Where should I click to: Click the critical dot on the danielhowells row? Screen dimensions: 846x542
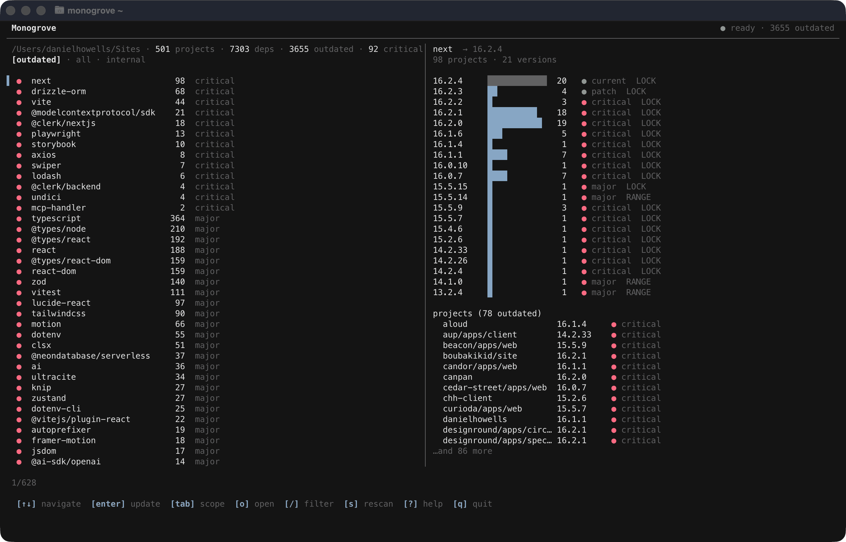[x=614, y=419]
